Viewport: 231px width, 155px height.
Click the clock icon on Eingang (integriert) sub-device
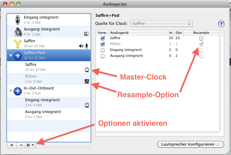coord(87,105)
